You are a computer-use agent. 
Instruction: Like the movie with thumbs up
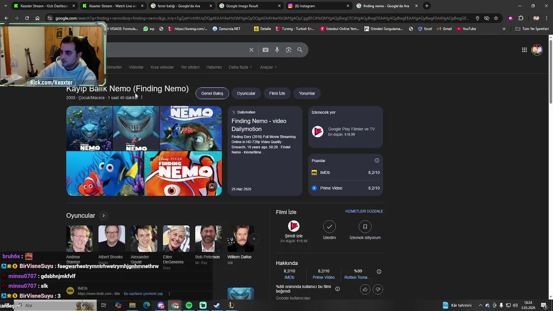[x=365, y=289]
